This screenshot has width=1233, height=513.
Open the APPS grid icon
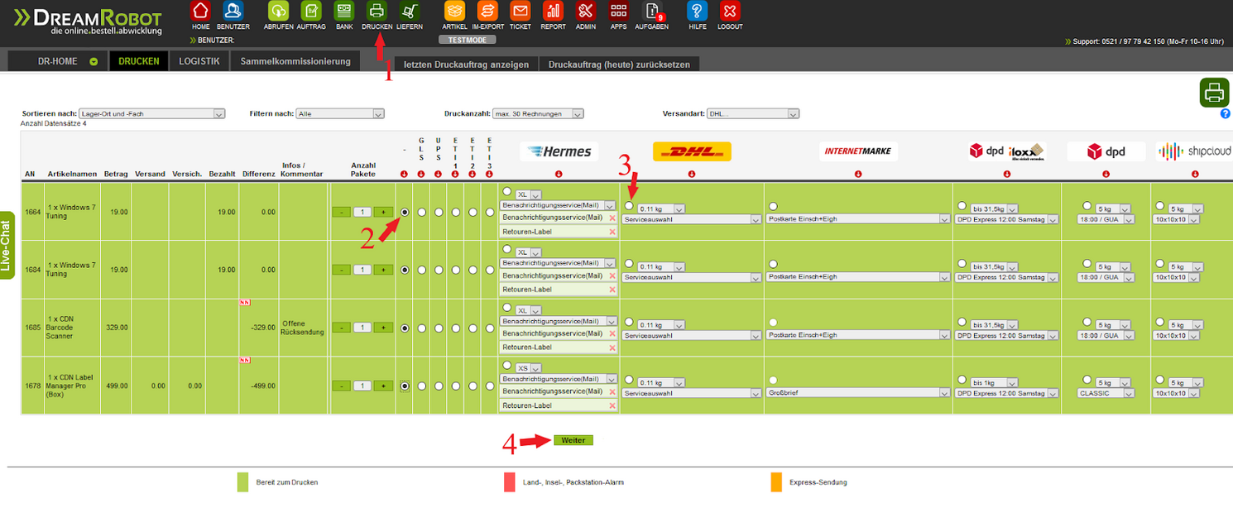(618, 11)
